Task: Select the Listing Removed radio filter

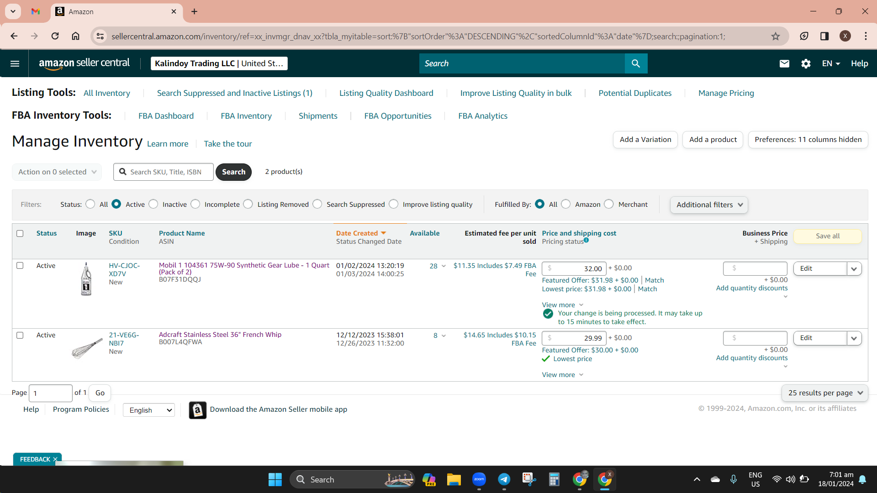Action: [248, 204]
